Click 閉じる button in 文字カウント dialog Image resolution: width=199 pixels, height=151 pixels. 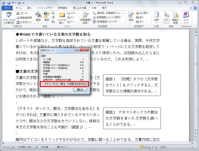pyautogui.click(x=80, y=90)
